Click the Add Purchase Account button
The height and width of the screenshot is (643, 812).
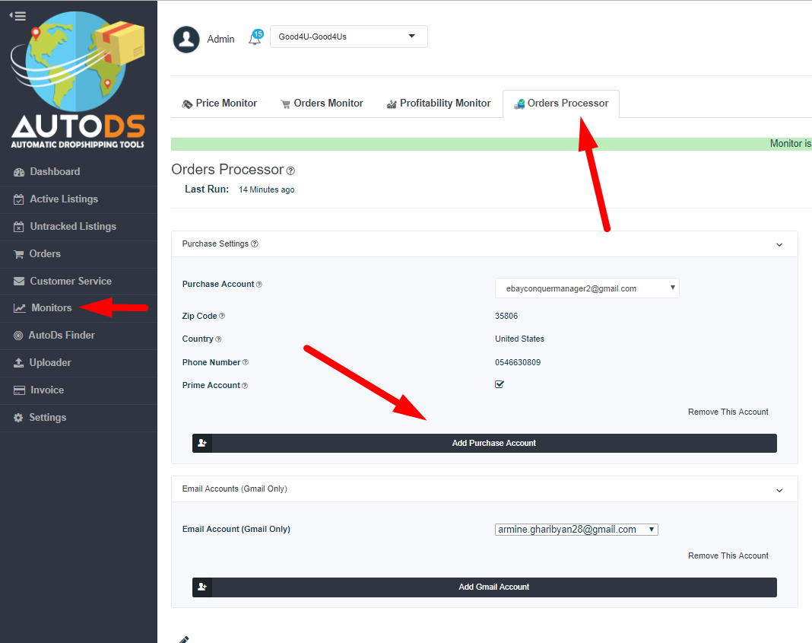484,443
